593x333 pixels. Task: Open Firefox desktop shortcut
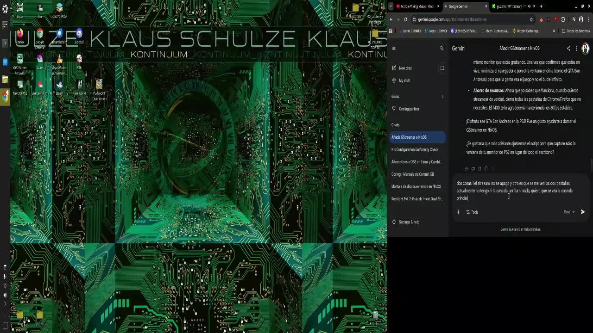[20, 37]
